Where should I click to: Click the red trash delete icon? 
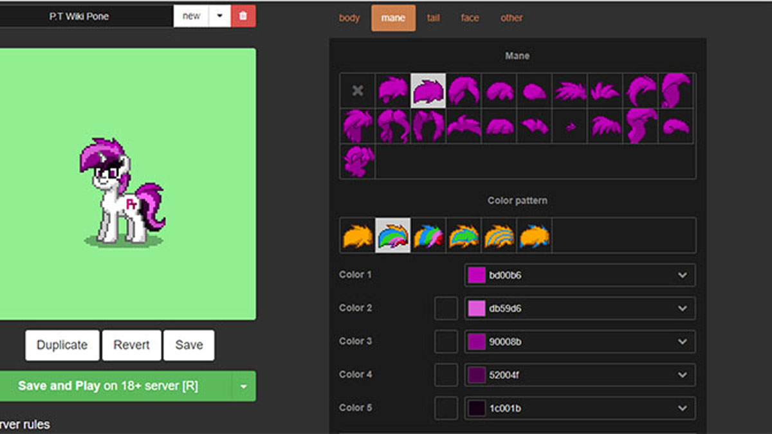click(x=243, y=16)
